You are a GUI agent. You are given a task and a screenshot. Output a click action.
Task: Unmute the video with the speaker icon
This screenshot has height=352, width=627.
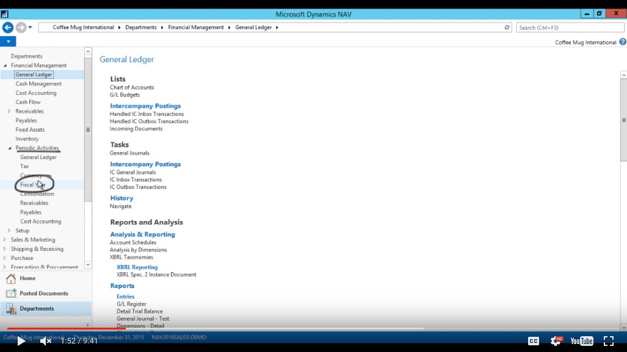(x=46, y=341)
